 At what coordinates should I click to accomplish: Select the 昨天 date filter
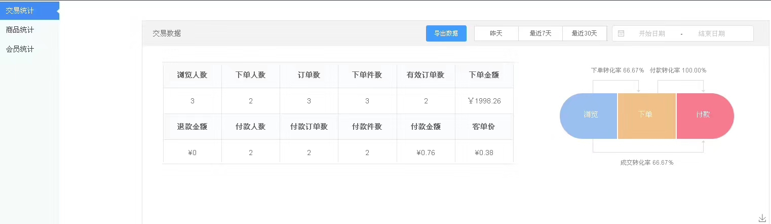(x=496, y=33)
